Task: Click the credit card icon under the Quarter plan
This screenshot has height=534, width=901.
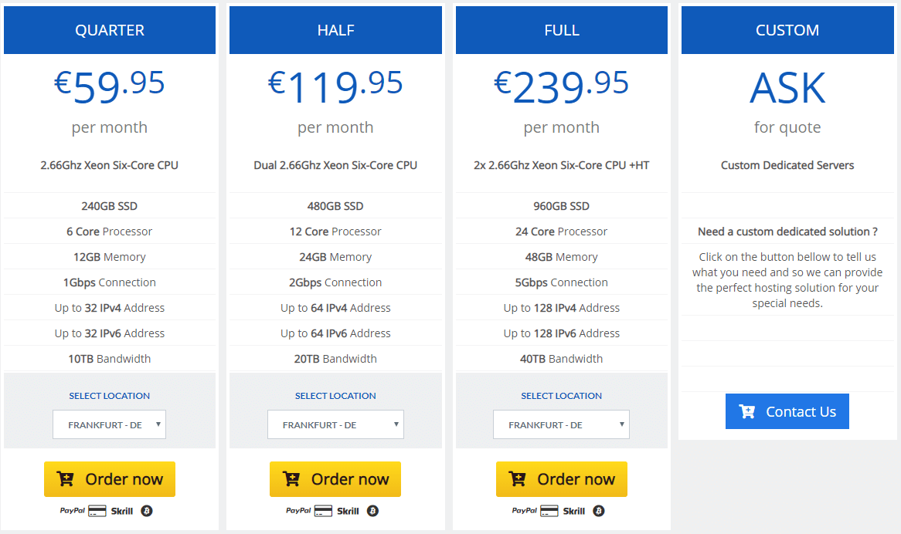Action: coord(97,511)
